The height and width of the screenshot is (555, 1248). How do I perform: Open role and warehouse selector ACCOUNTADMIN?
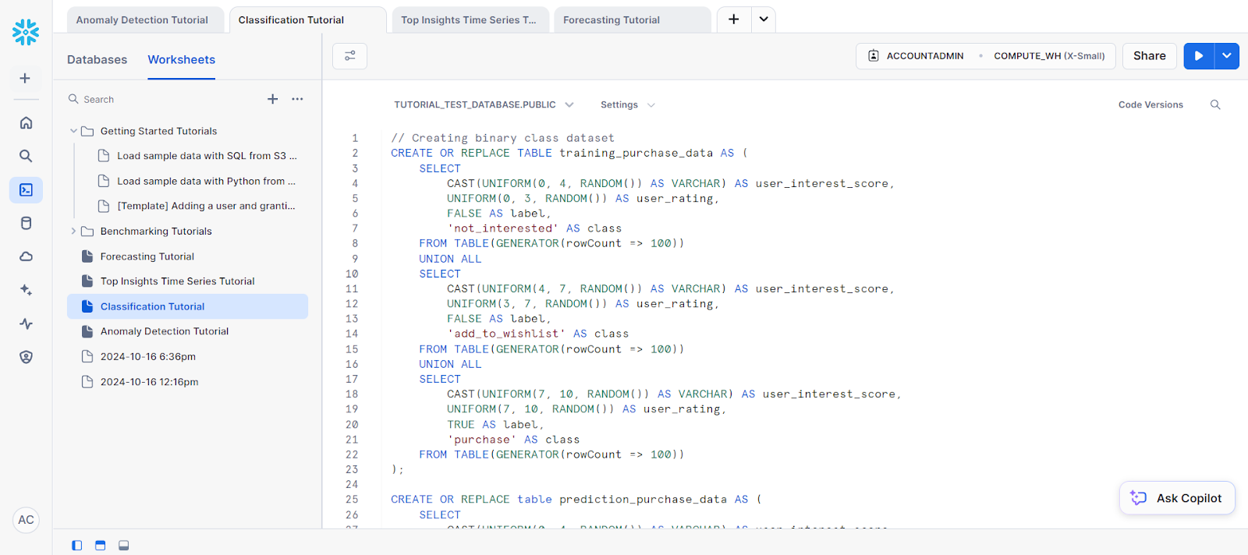point(986,56)
